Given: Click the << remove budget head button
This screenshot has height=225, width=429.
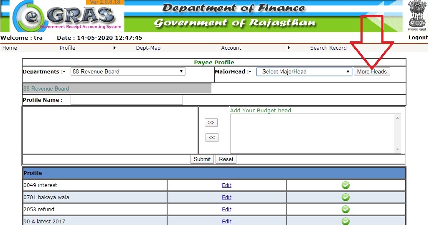Looking at the screenshot, I should coord(212,137).
